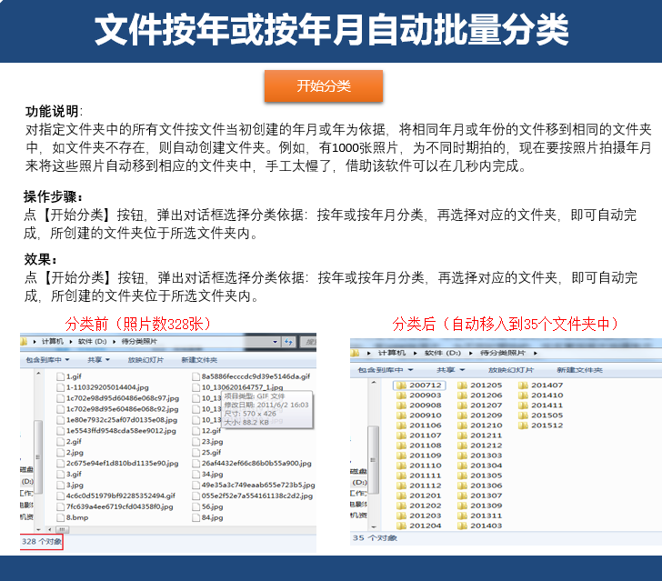This screenshot has width=662, height=581.
Task: Click file icon beside 25.gif
Action: (196, 453)
